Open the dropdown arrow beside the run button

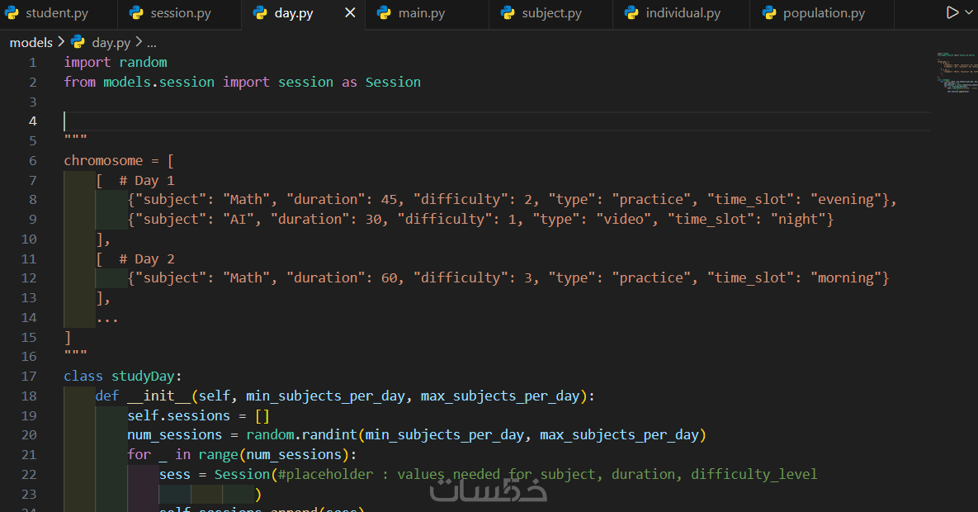click(969, 13)
